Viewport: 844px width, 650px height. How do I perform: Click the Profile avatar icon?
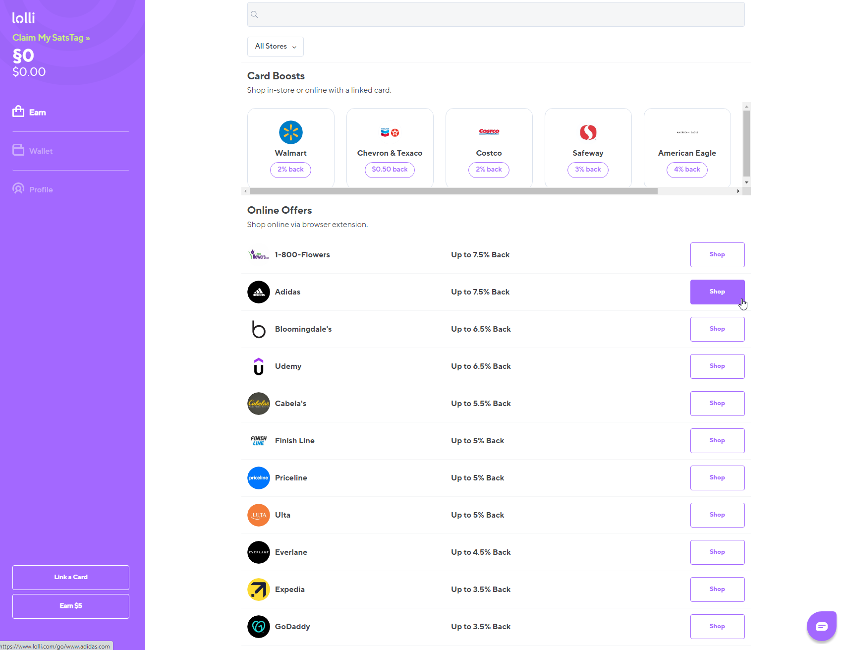(18, 188)
